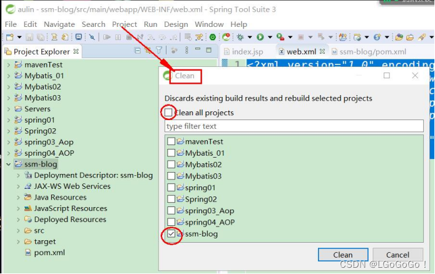Click the Suspend debug icon
435x274 pixels.
(118, 37)
